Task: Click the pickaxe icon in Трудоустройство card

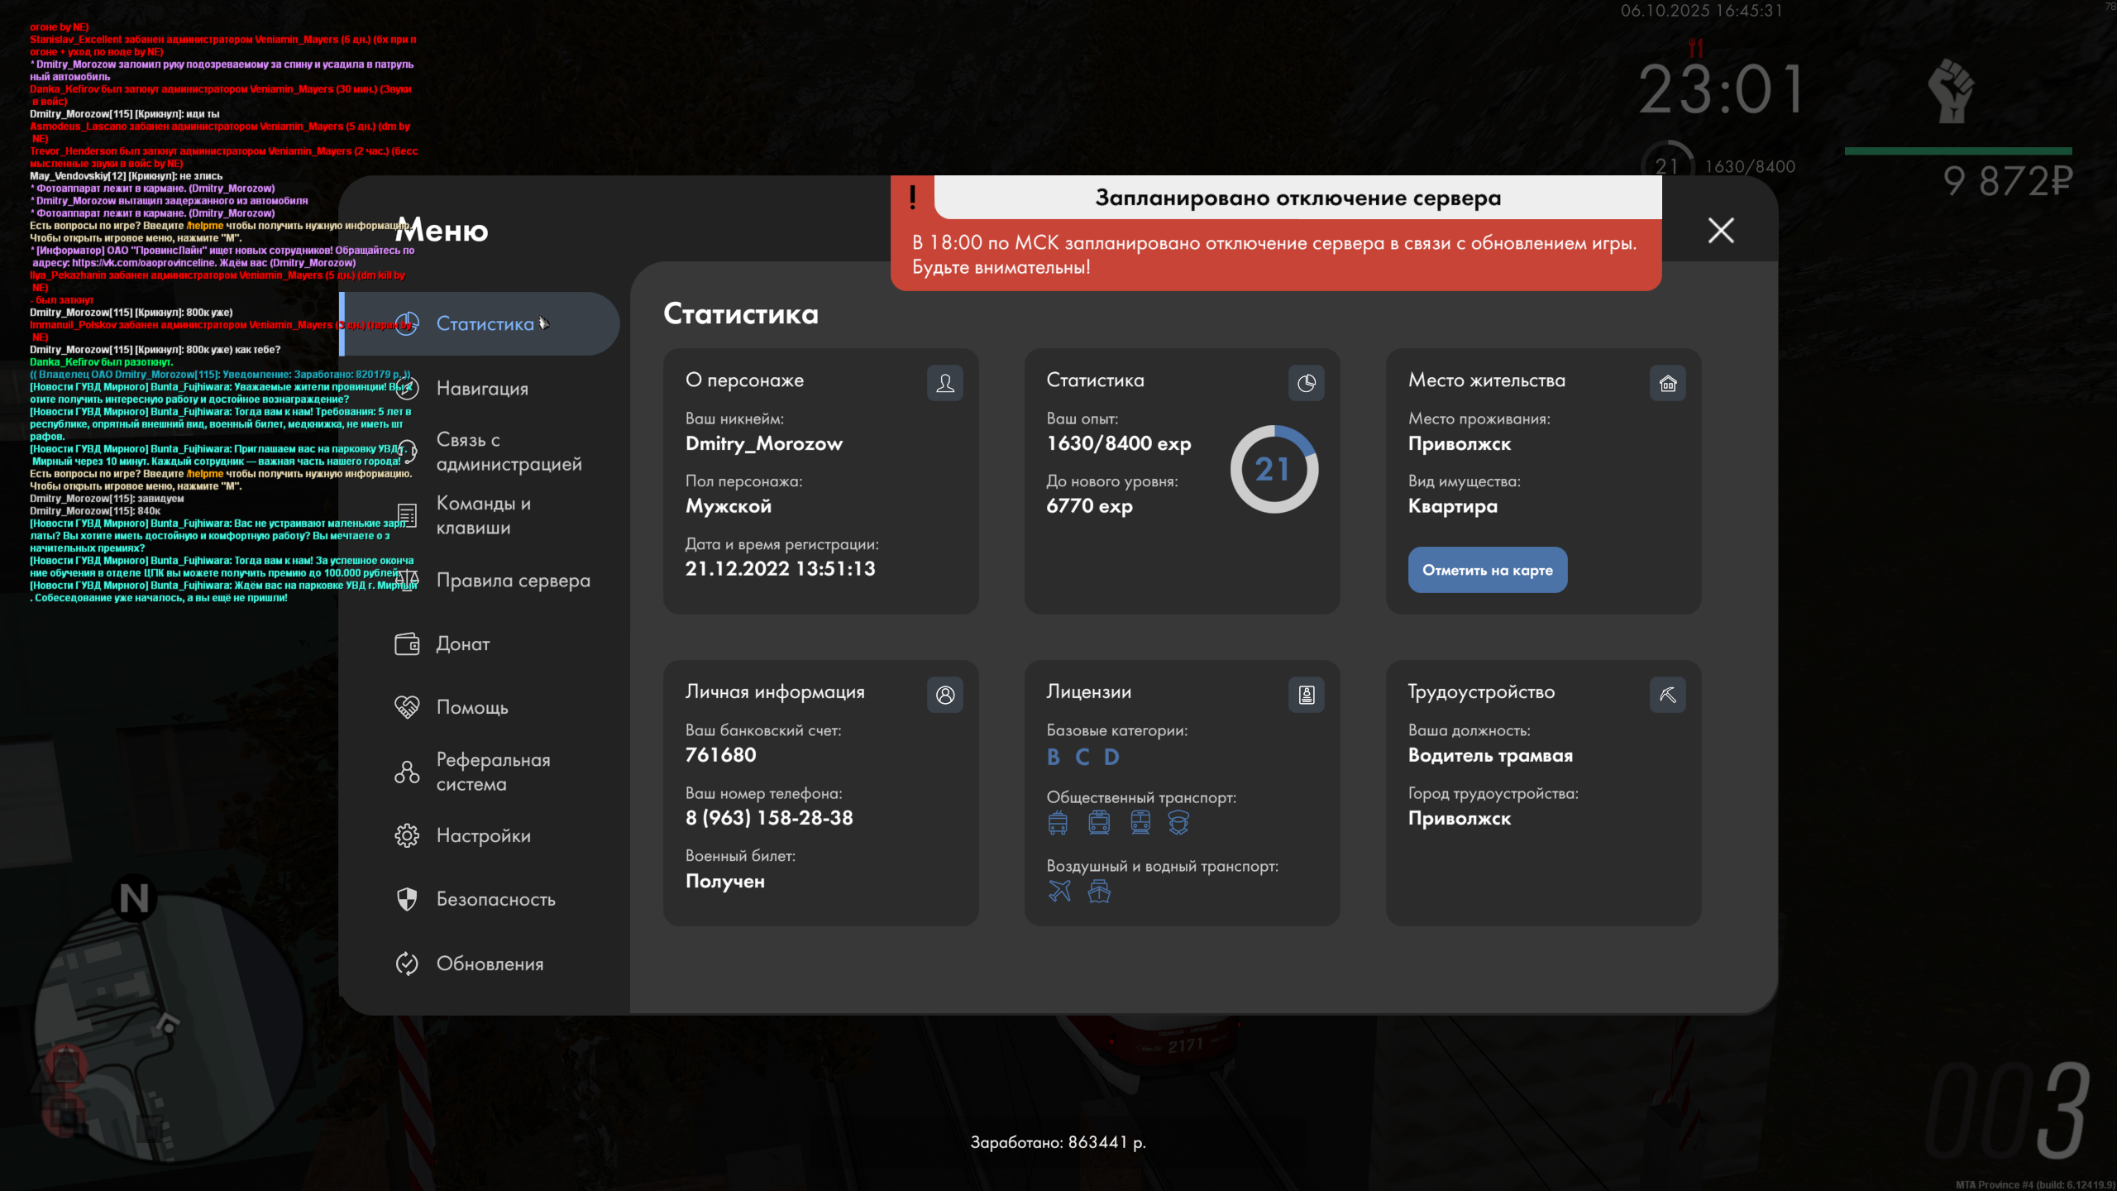Action: click(1667, 695)
